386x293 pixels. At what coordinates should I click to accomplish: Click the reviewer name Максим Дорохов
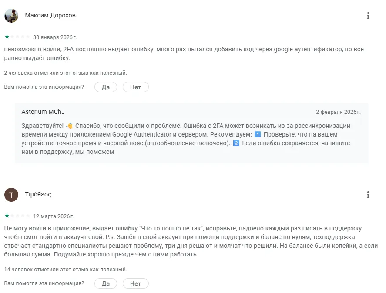(50, 15)
